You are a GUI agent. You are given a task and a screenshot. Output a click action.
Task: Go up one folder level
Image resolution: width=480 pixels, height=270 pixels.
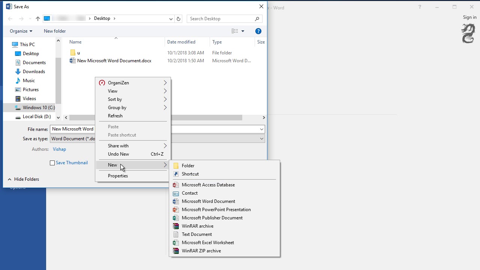pos(37,19)
